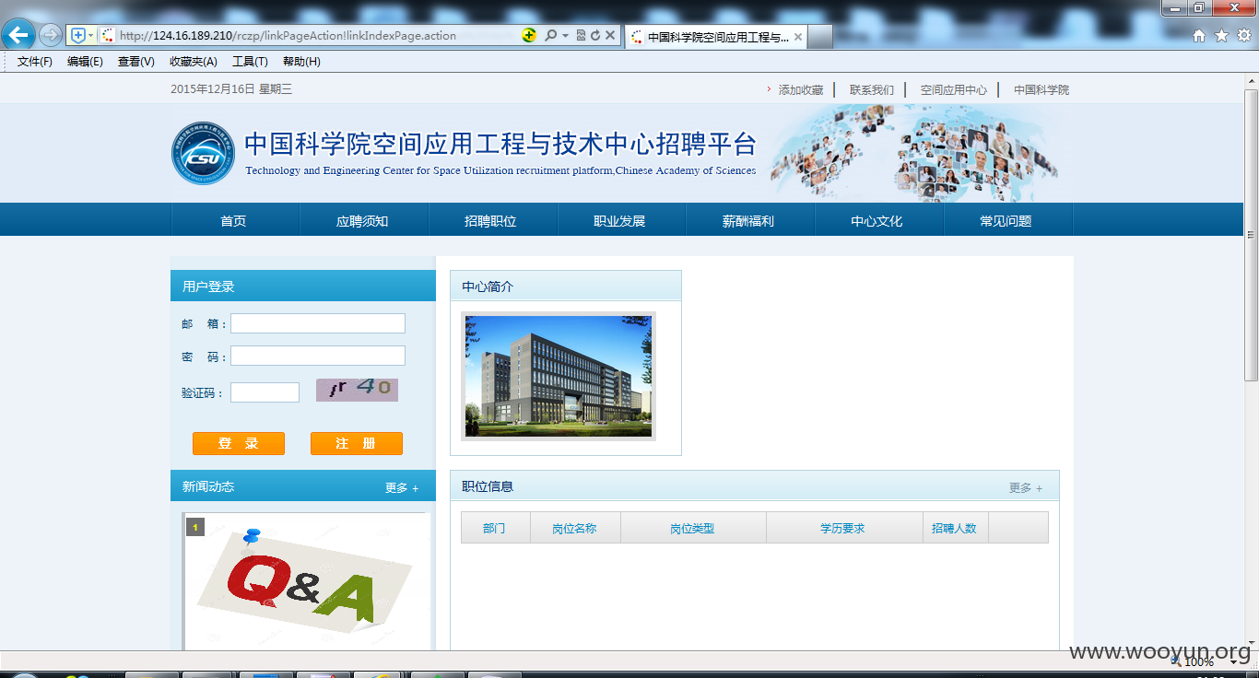Image resolution: width=1259 pixels, height=678 pixels.
Task: Click the 联系我们 link
Action: [x=872, y=90]
